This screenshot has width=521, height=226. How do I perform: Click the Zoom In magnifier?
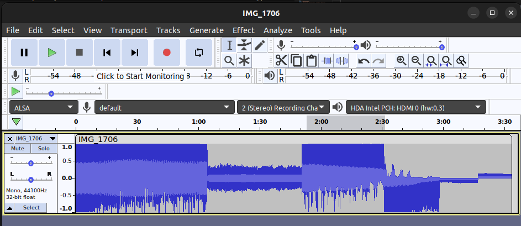[402, 61]
